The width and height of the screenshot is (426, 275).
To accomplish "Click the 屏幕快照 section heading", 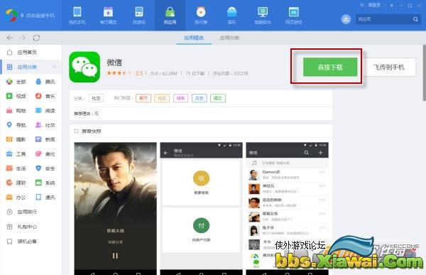I will [x=92, y=131].
